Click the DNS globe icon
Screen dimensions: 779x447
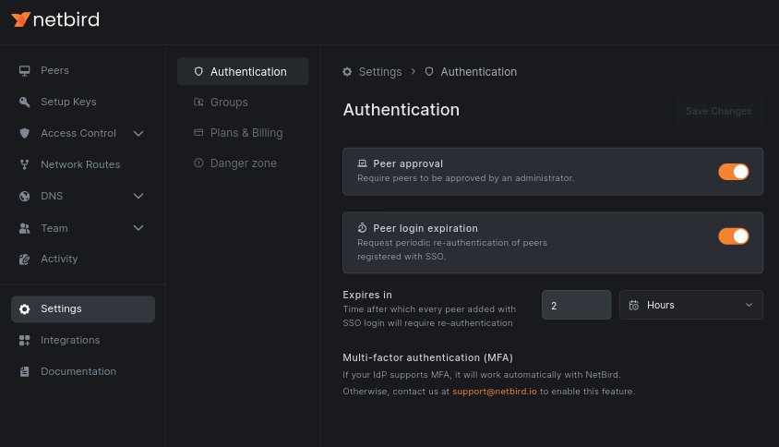click(24, 197)
